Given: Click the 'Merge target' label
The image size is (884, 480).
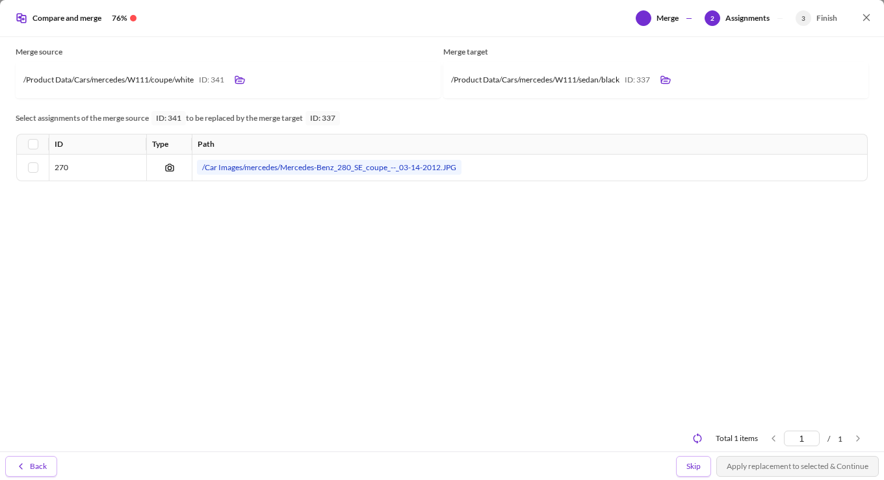Looking at the screenshot, I should 465,52.
